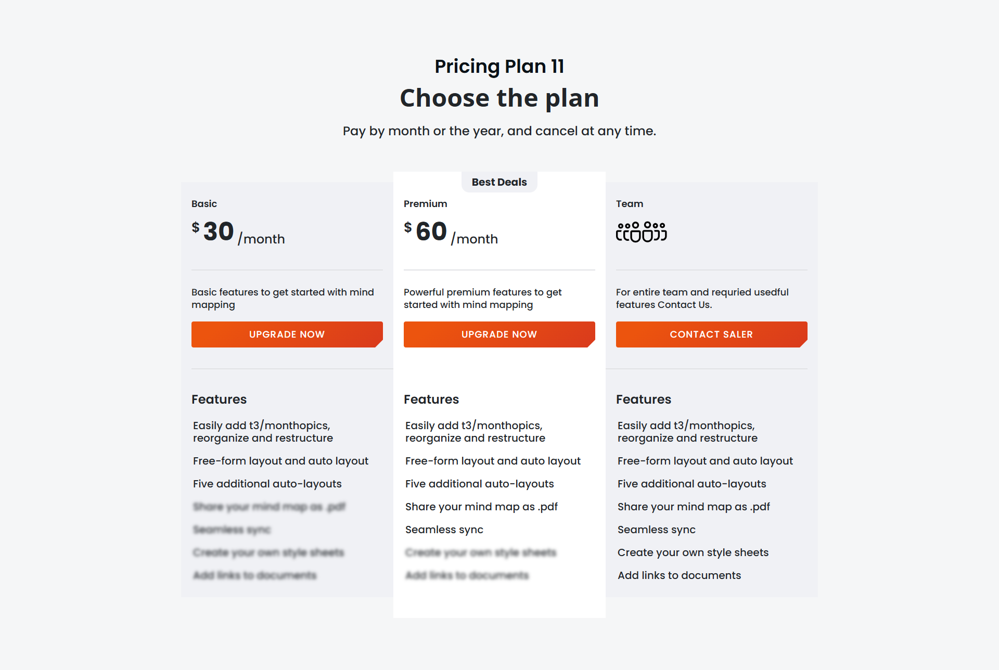The image size is (999, 670).
Task: Click Seamless sync in Premium features
Action: pyautogui.click(x=444, y=530)
